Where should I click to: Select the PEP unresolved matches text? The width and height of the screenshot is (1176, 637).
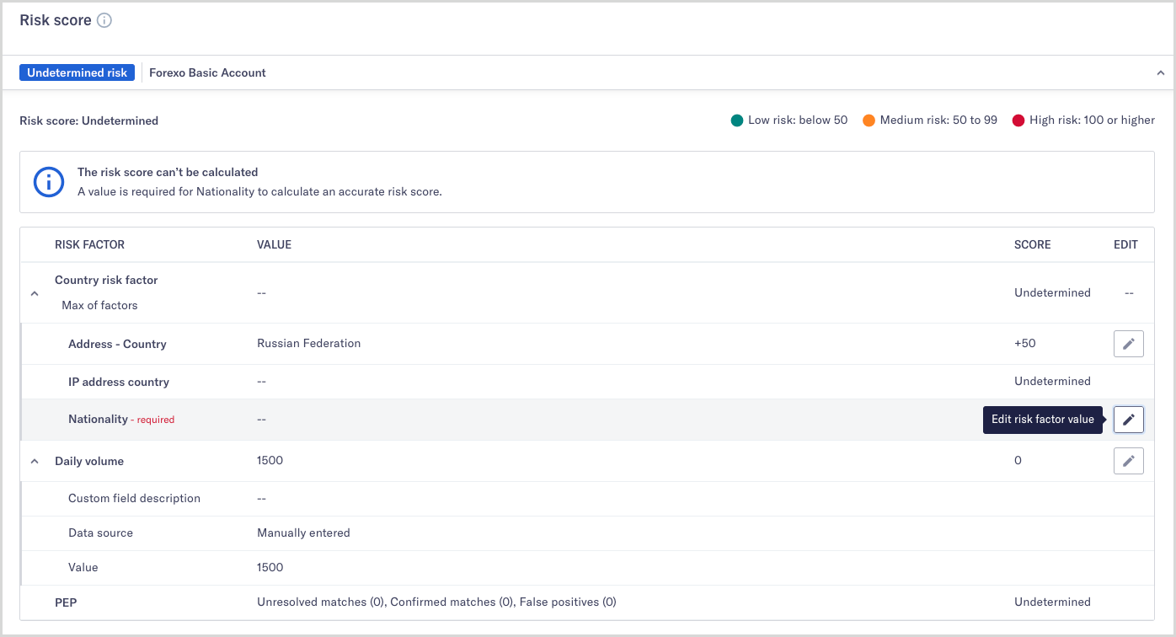436,602
